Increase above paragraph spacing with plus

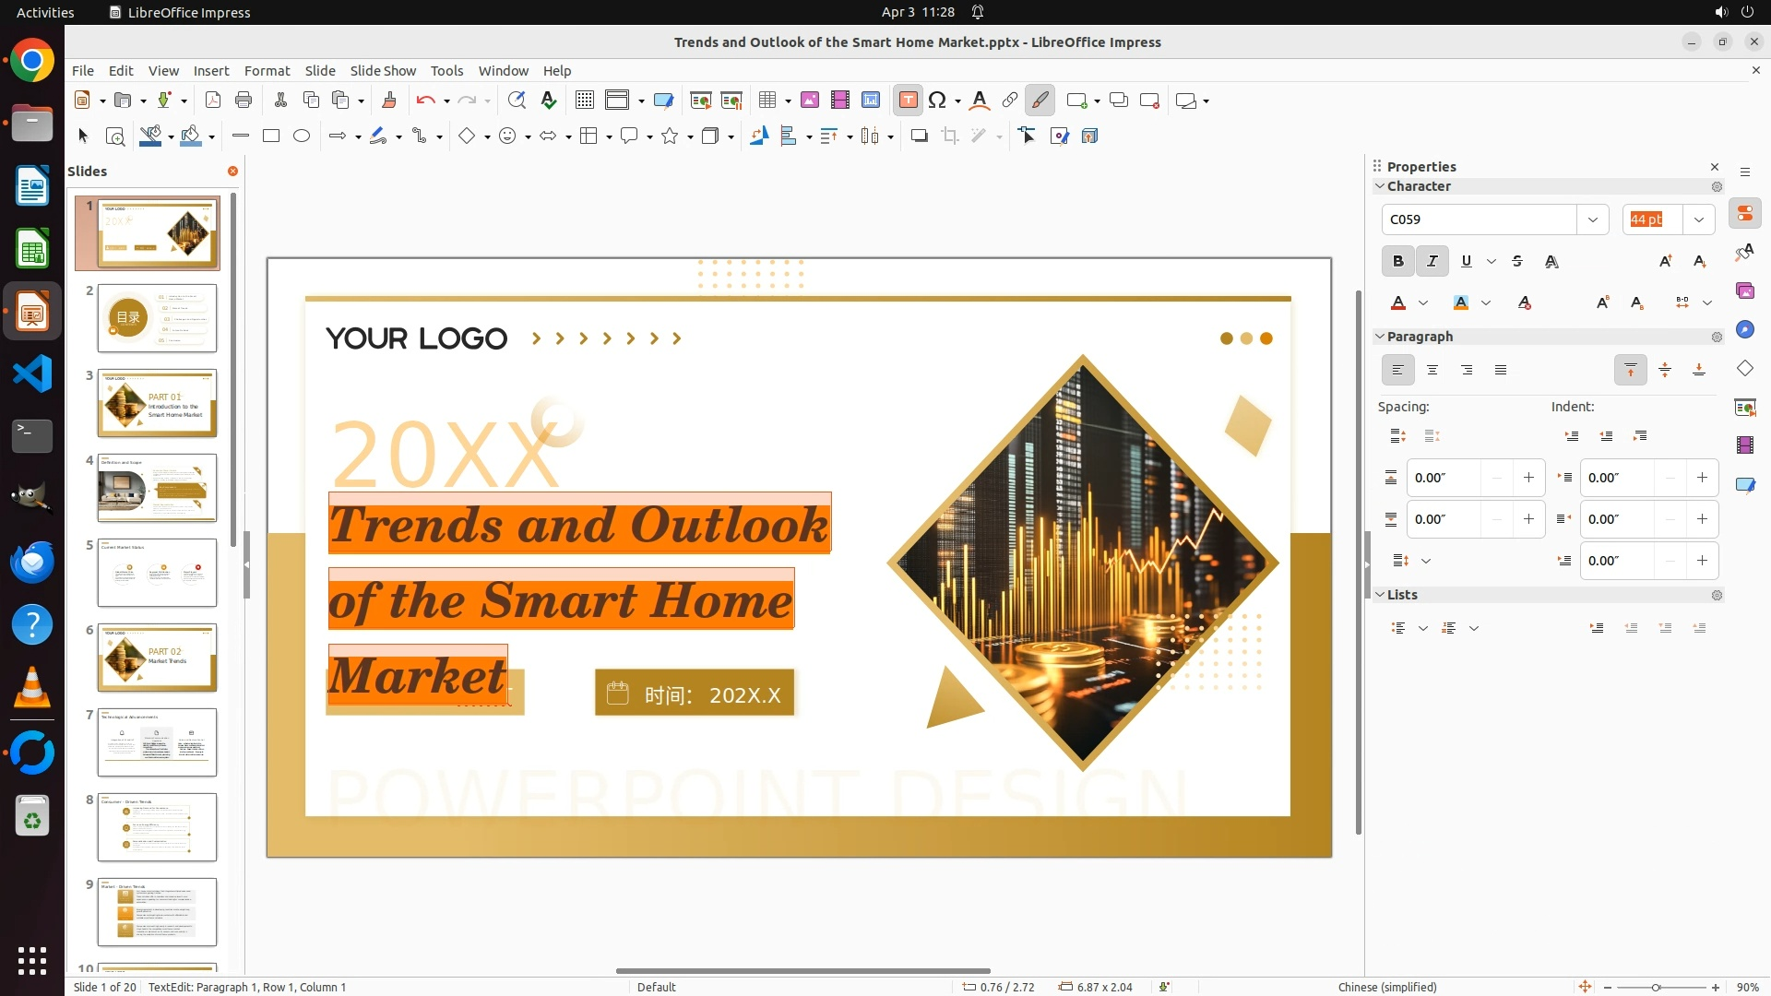[1528, 478]
